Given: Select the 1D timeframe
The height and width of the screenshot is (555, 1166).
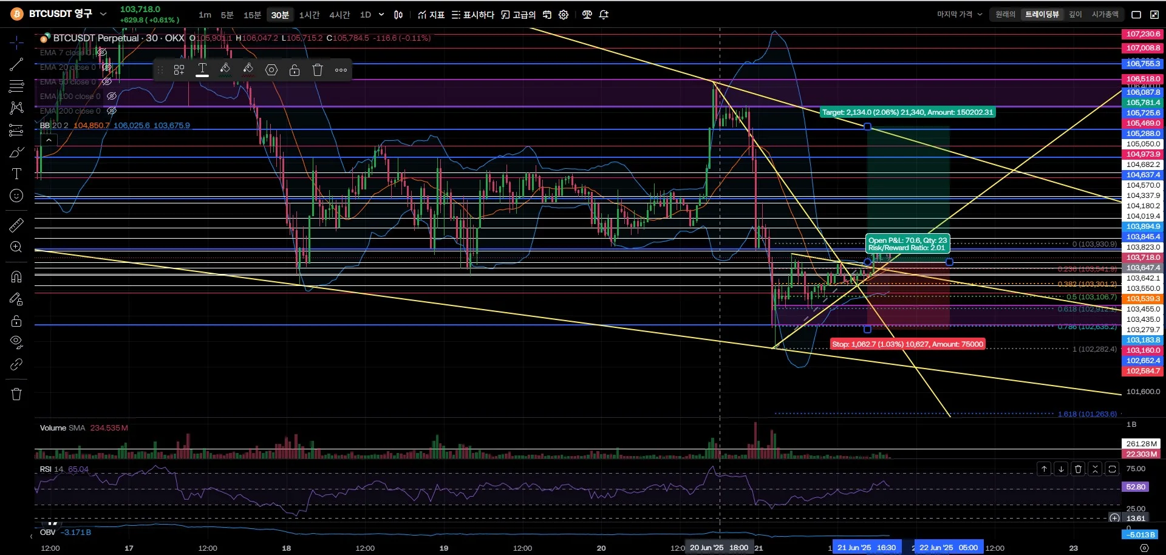Looking at the screenshot, I should click(x=366, y=15).
